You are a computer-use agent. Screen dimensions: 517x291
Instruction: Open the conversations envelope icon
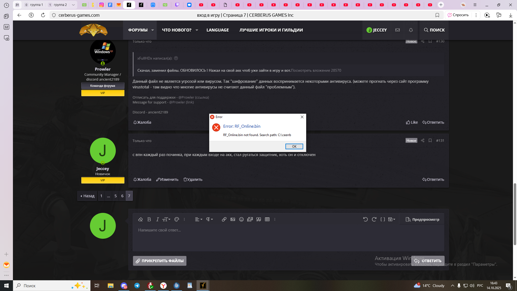coord(397,30)
